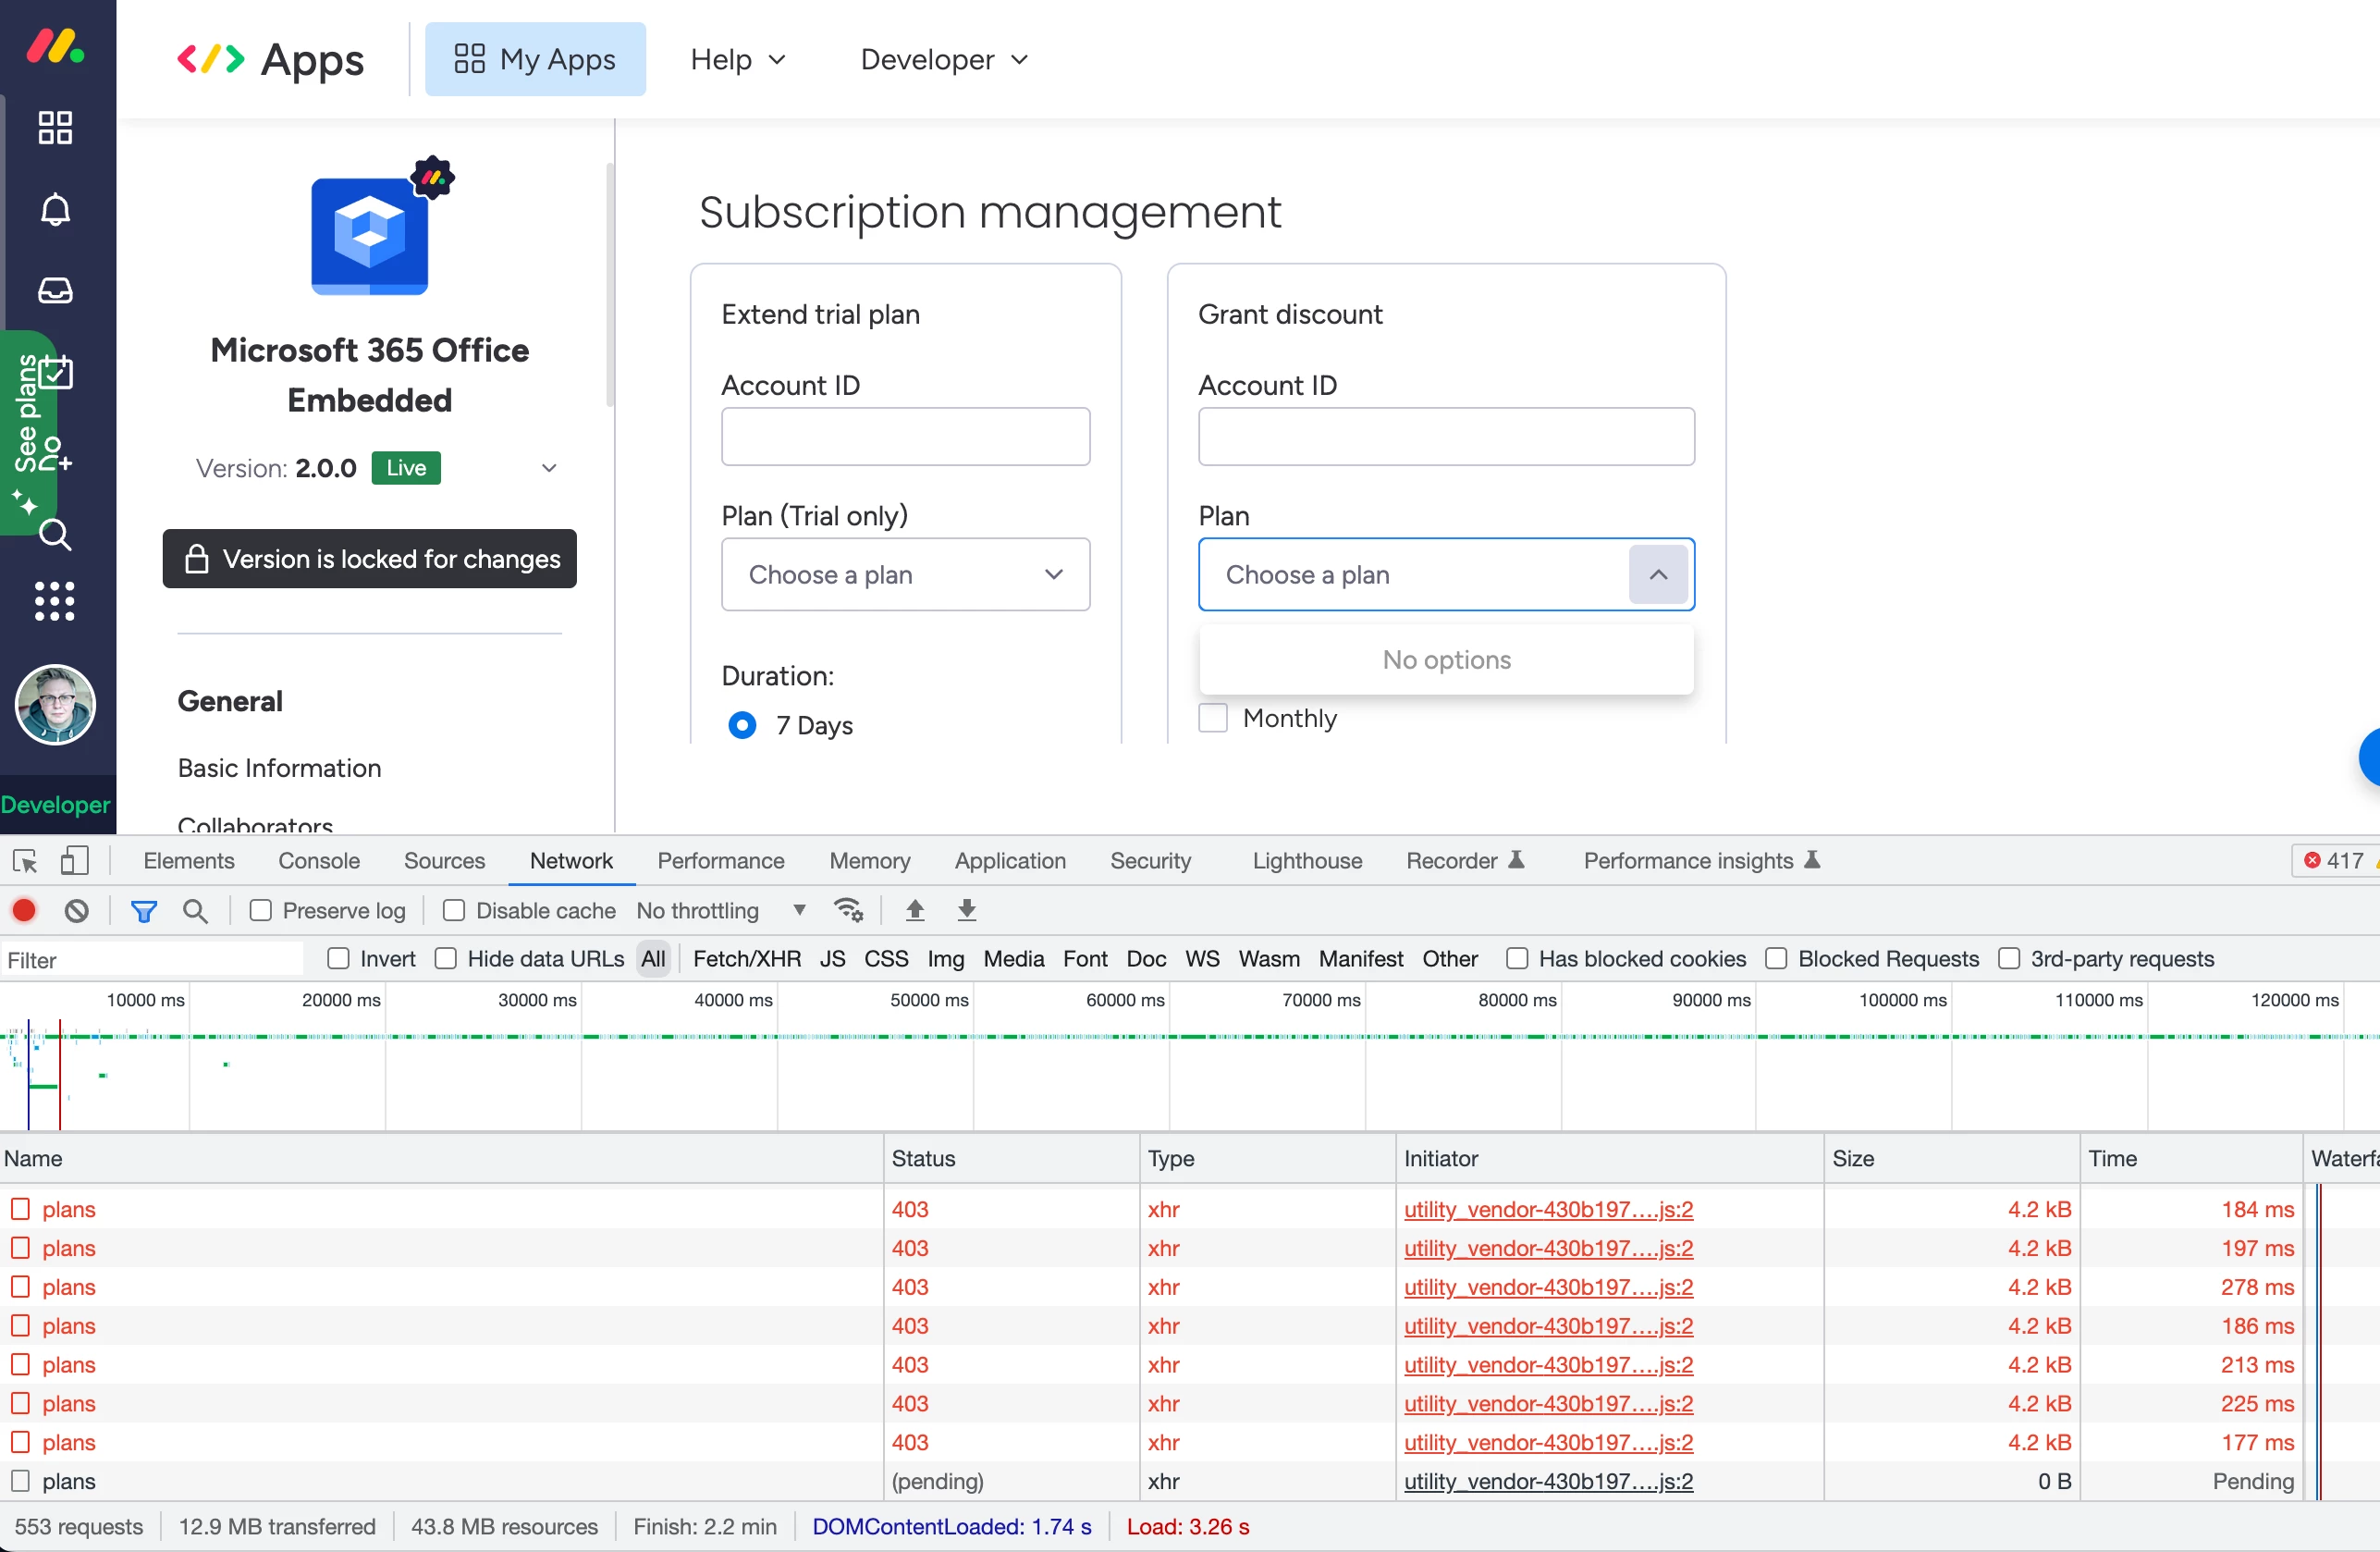Screen dimensions: 2380x1552
Task: Open the 417 errors counter
Action: click(x=2335, y=860)
